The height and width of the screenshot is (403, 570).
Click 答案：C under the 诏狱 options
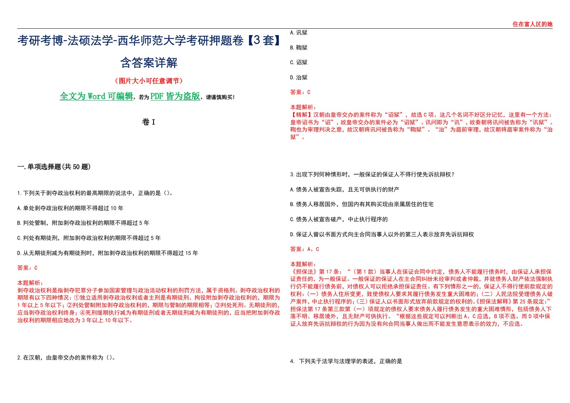coord(300,92)
